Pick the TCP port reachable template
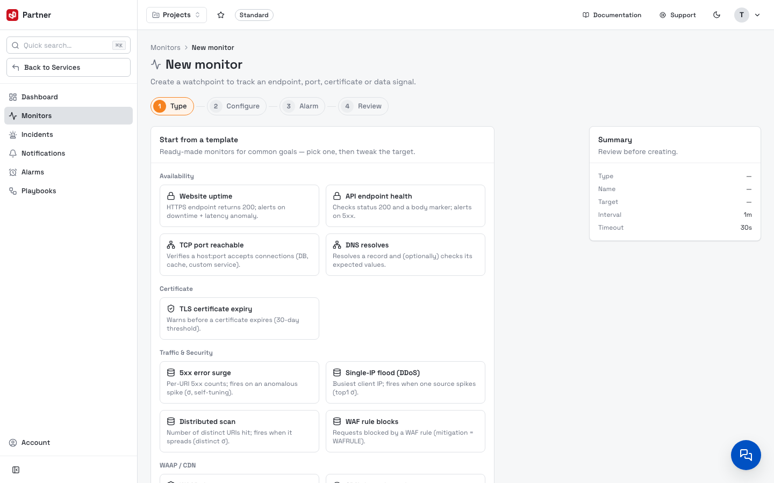Screen dimensions: 774x483 239,255
